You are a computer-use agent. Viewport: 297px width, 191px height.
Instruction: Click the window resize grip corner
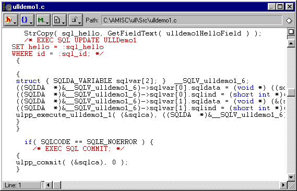(291, 185)
